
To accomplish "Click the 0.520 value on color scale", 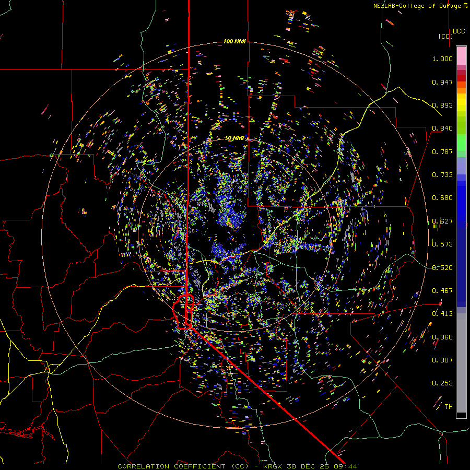I will tap(442, 268).
